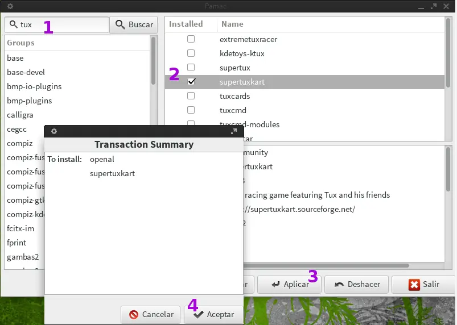
Task: Close the Pamac window
Action: click(x=446, y=6)
